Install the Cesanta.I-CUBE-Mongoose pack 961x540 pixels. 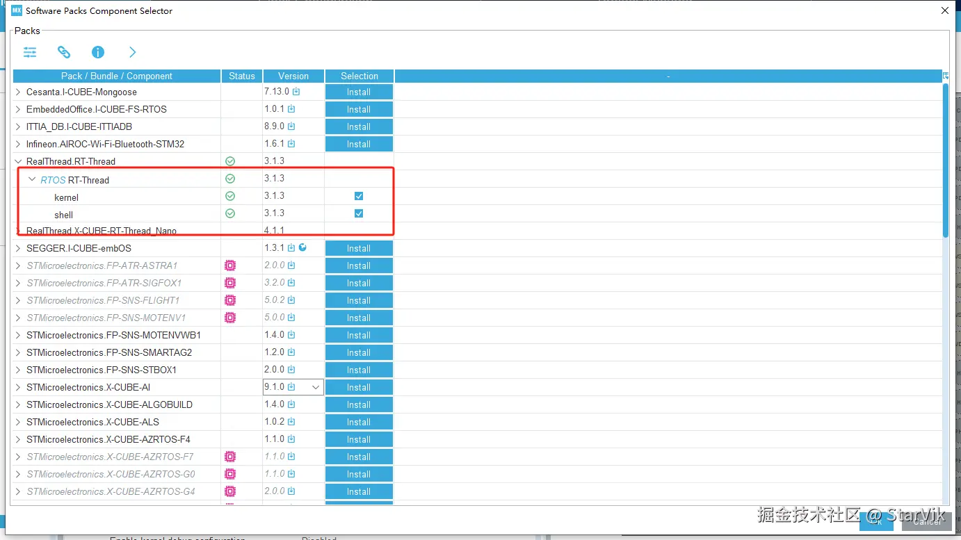click(359, 92)
